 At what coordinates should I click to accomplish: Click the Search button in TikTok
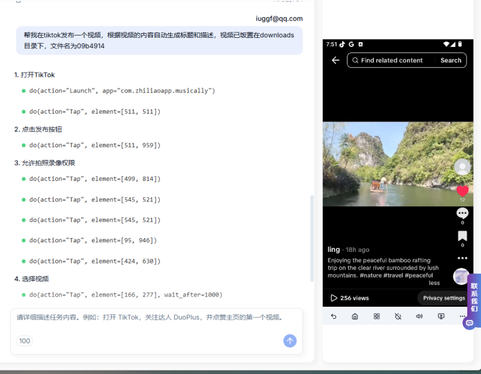[450, 60]
